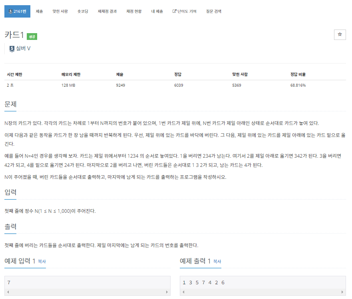Click left scroll arrow of example output
Viewport: 352px width, 299px height.
(x=183, y=292)
